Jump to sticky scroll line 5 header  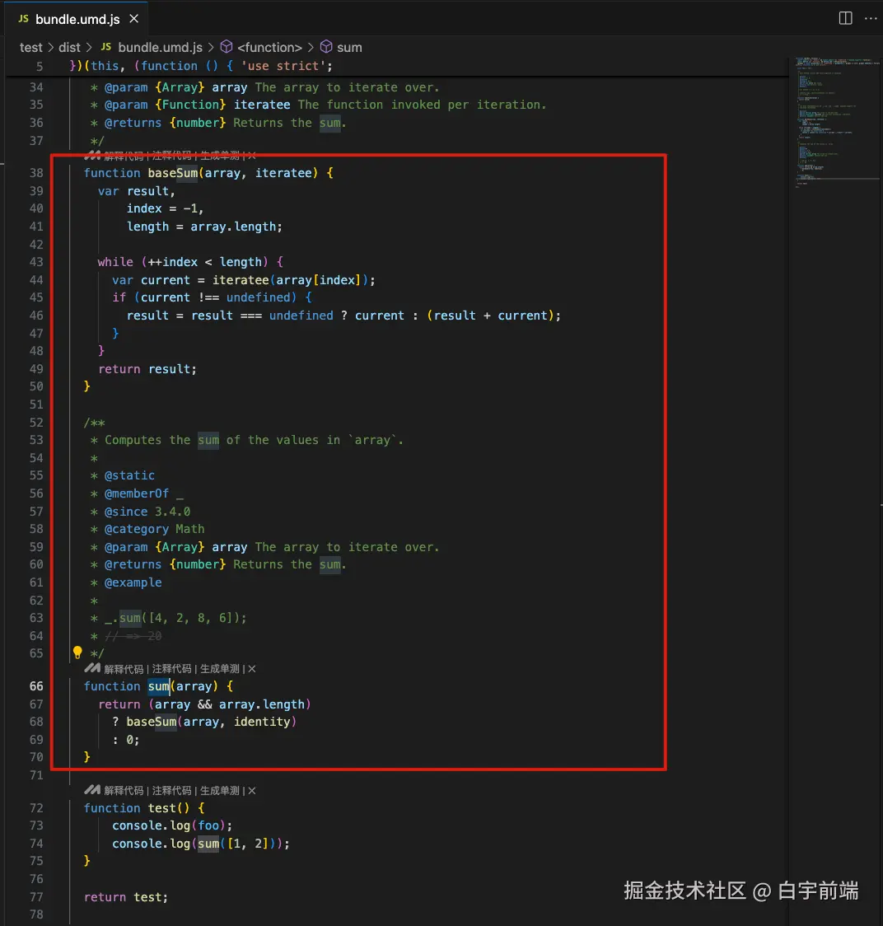coord(395,66)
